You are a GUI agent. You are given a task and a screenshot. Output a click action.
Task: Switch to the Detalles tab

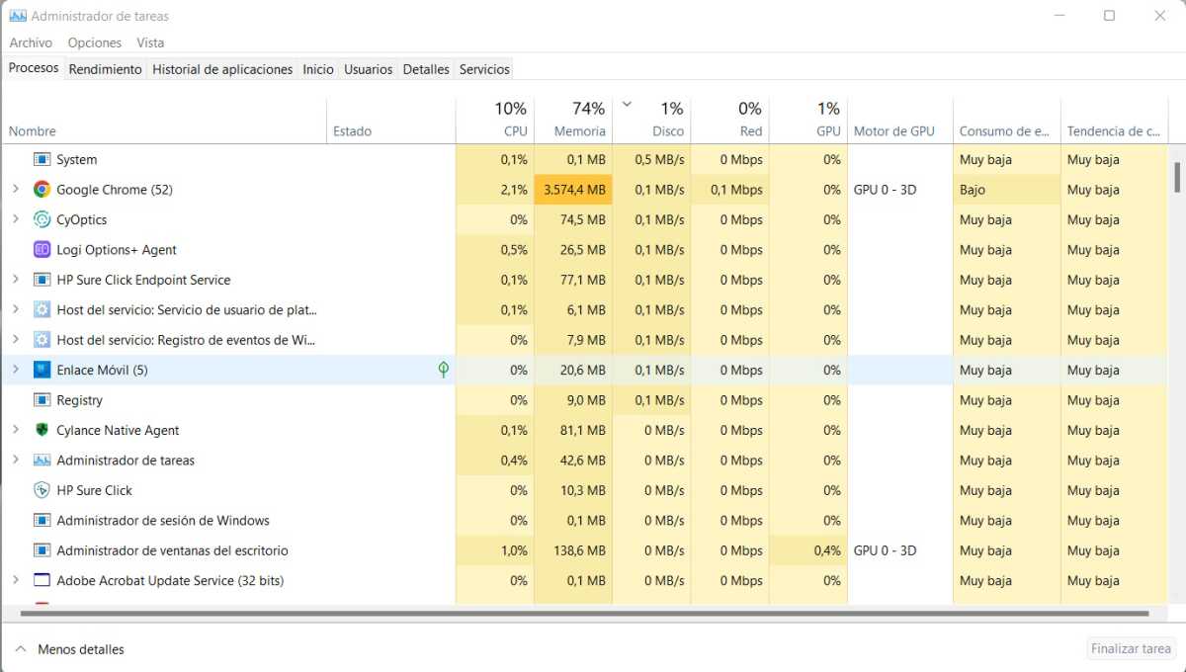pos(426,69)
